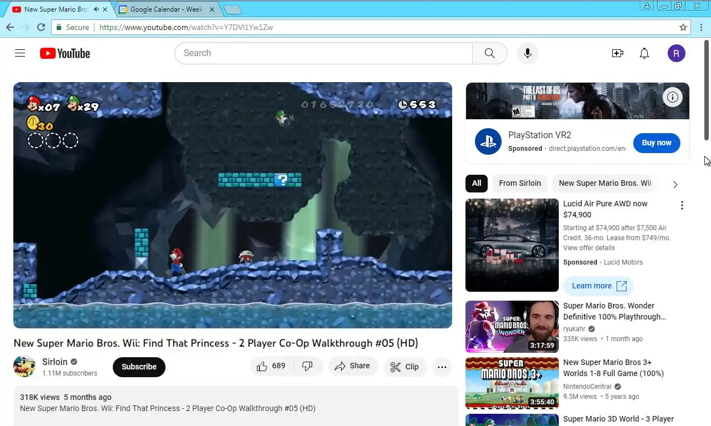Like the video with thumbs up 689
Screen dimensions: 711x426
[271, 366]
